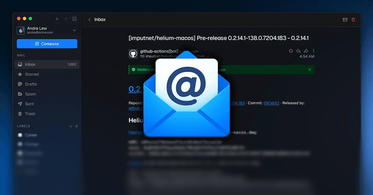Go back with the sidebar left arrow
The image size is (373, 195).
click(57, 19)
